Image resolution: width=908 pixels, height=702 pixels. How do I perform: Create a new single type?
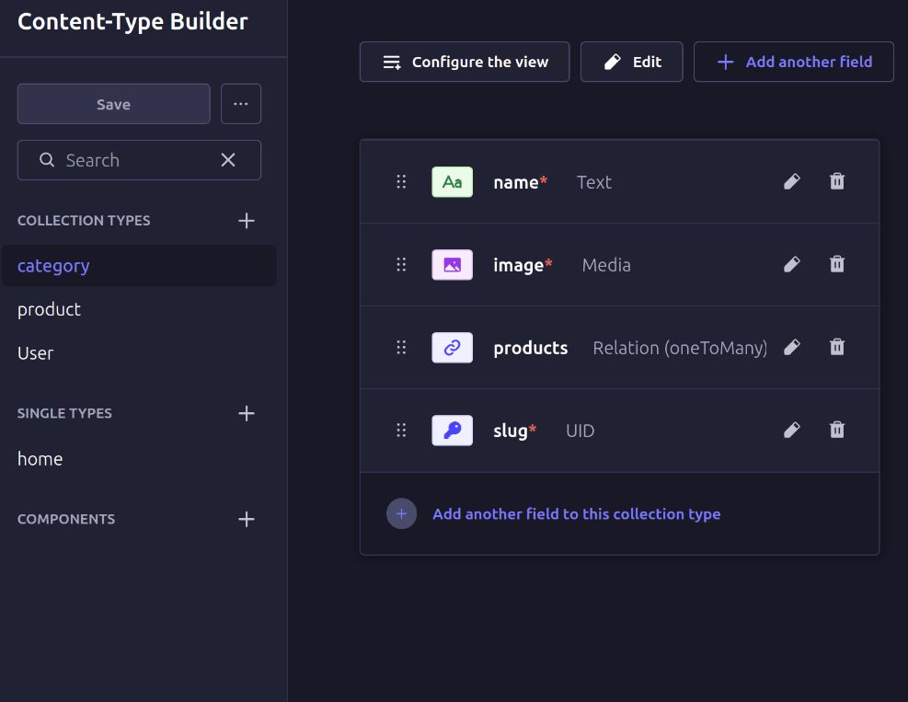[x=246, y=413]
